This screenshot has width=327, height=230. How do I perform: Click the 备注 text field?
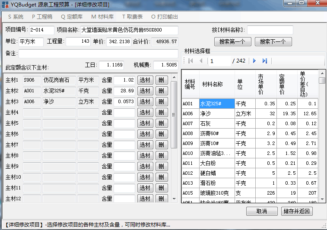click(98, 54)
